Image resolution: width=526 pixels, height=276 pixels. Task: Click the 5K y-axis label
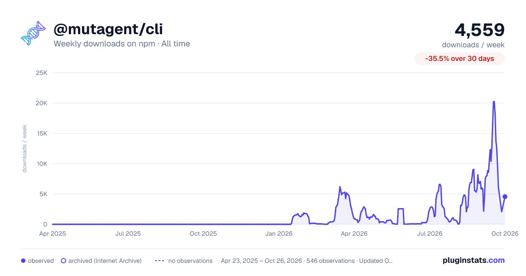click(x=43, y=194)
